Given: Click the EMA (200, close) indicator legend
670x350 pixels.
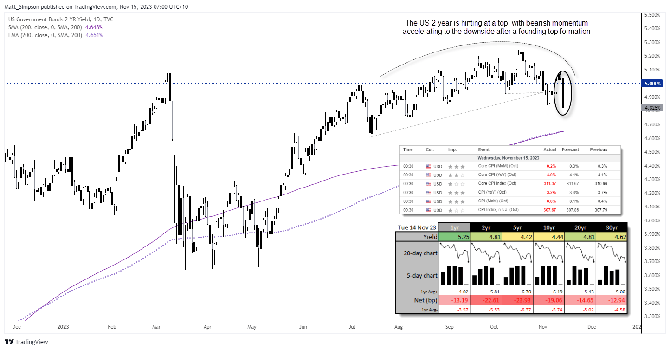Looking at the screenshot, I should click(x=55, y=35).
